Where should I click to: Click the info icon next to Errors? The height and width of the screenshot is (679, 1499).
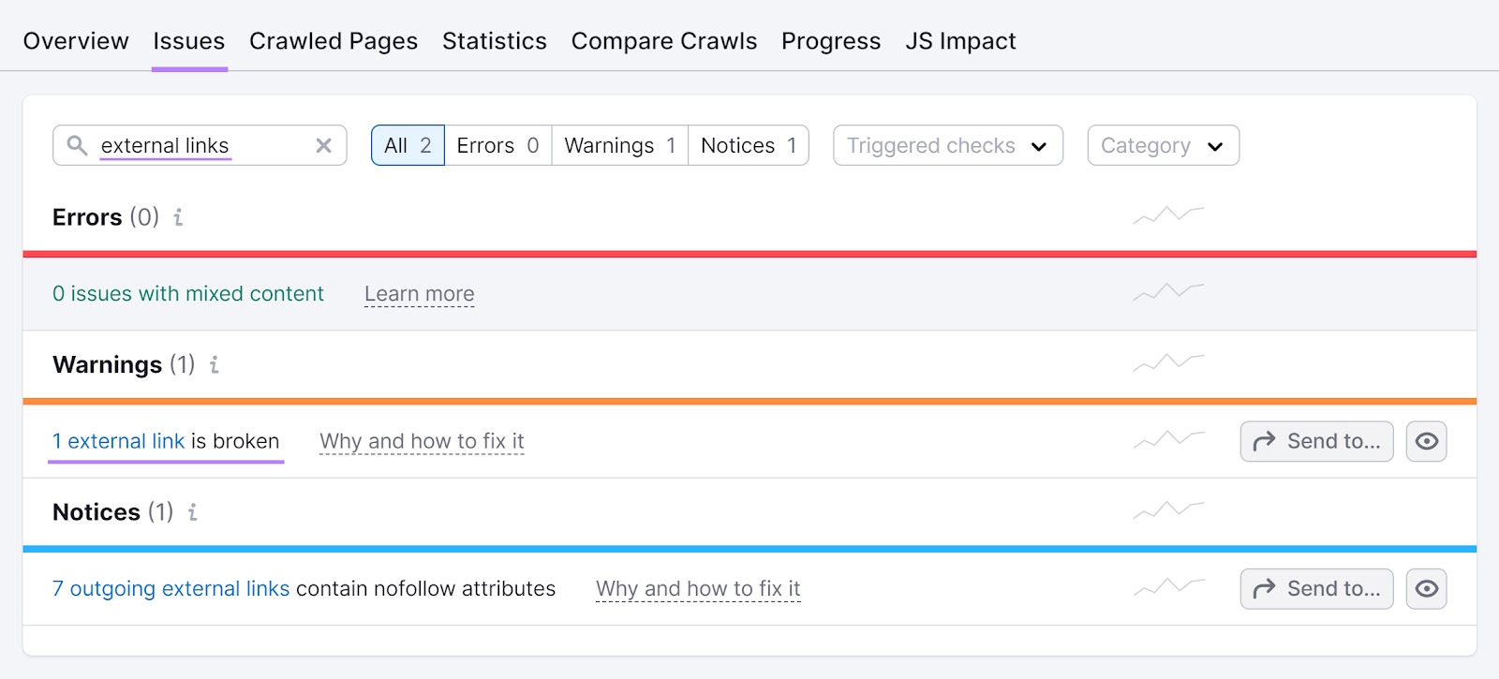pyautogui.click(x=178, y=217)
